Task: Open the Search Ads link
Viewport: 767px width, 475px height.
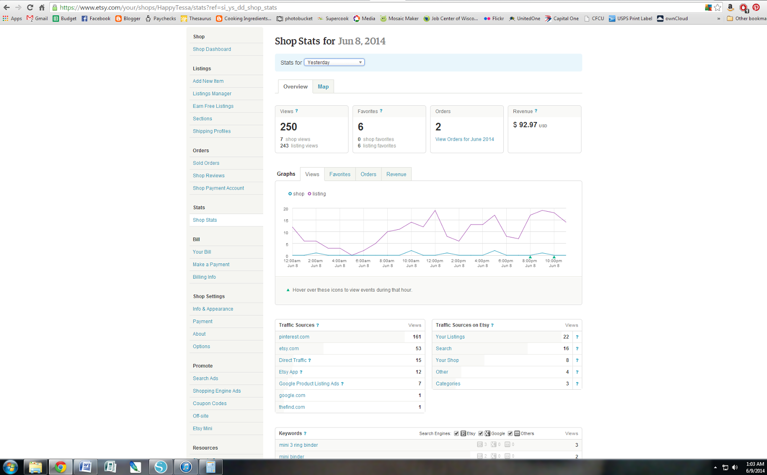Action: pyautogui.click(x=205, y=379)
